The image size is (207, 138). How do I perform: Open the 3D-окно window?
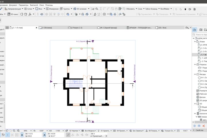[x=13, y=14]
